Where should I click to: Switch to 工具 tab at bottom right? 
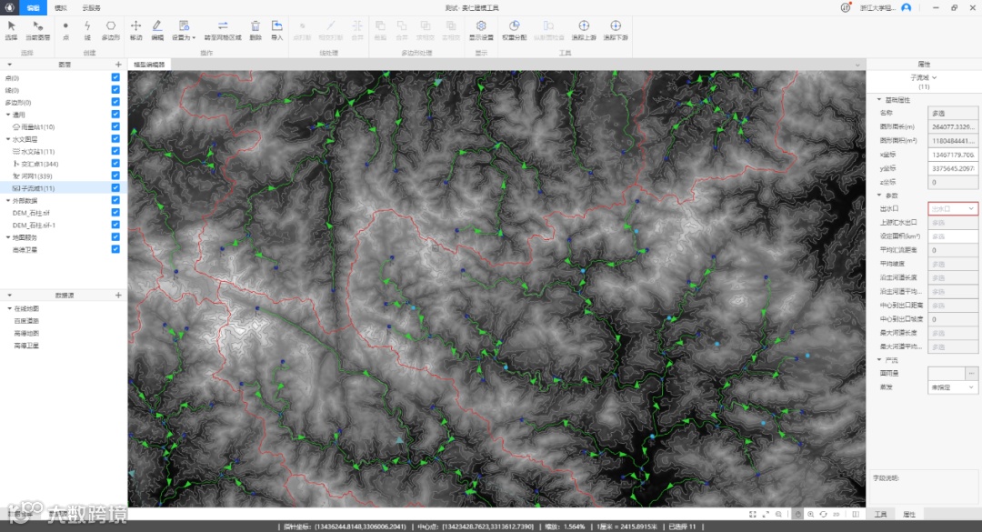pos(880,514)
